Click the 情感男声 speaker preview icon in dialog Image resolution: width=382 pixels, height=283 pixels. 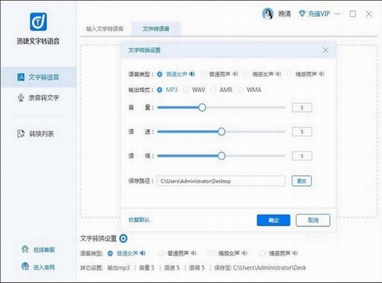[x=322, y=74]
